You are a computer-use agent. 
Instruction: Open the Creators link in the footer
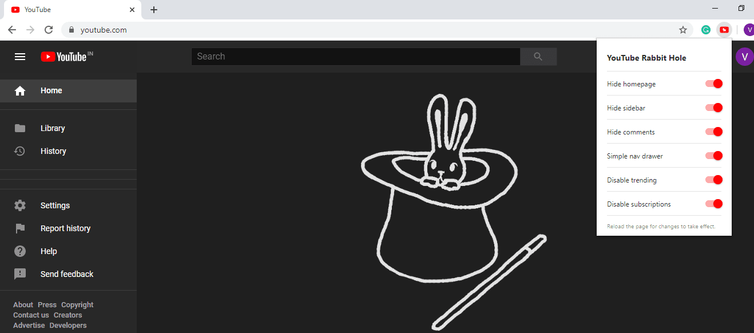[68, 315]
